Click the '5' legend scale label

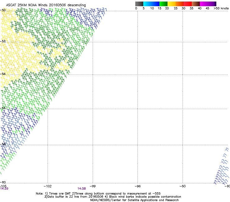click(x=144, y=8)
